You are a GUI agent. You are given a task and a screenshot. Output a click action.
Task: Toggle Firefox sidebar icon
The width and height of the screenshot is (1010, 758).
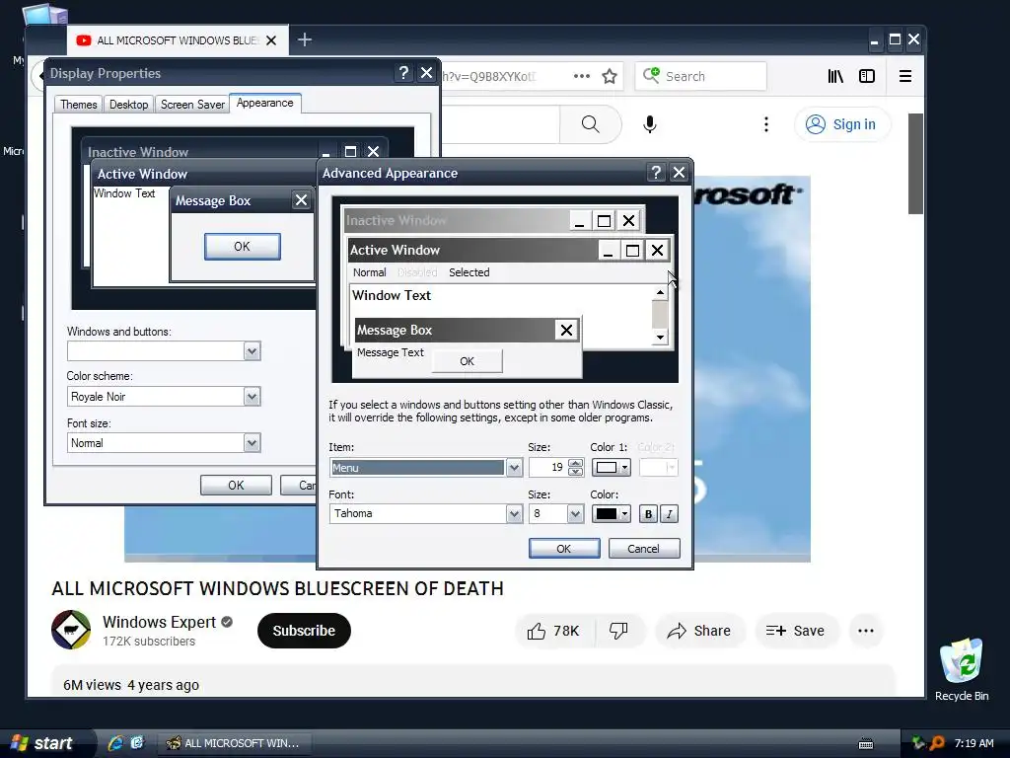(x=867, y=76)
